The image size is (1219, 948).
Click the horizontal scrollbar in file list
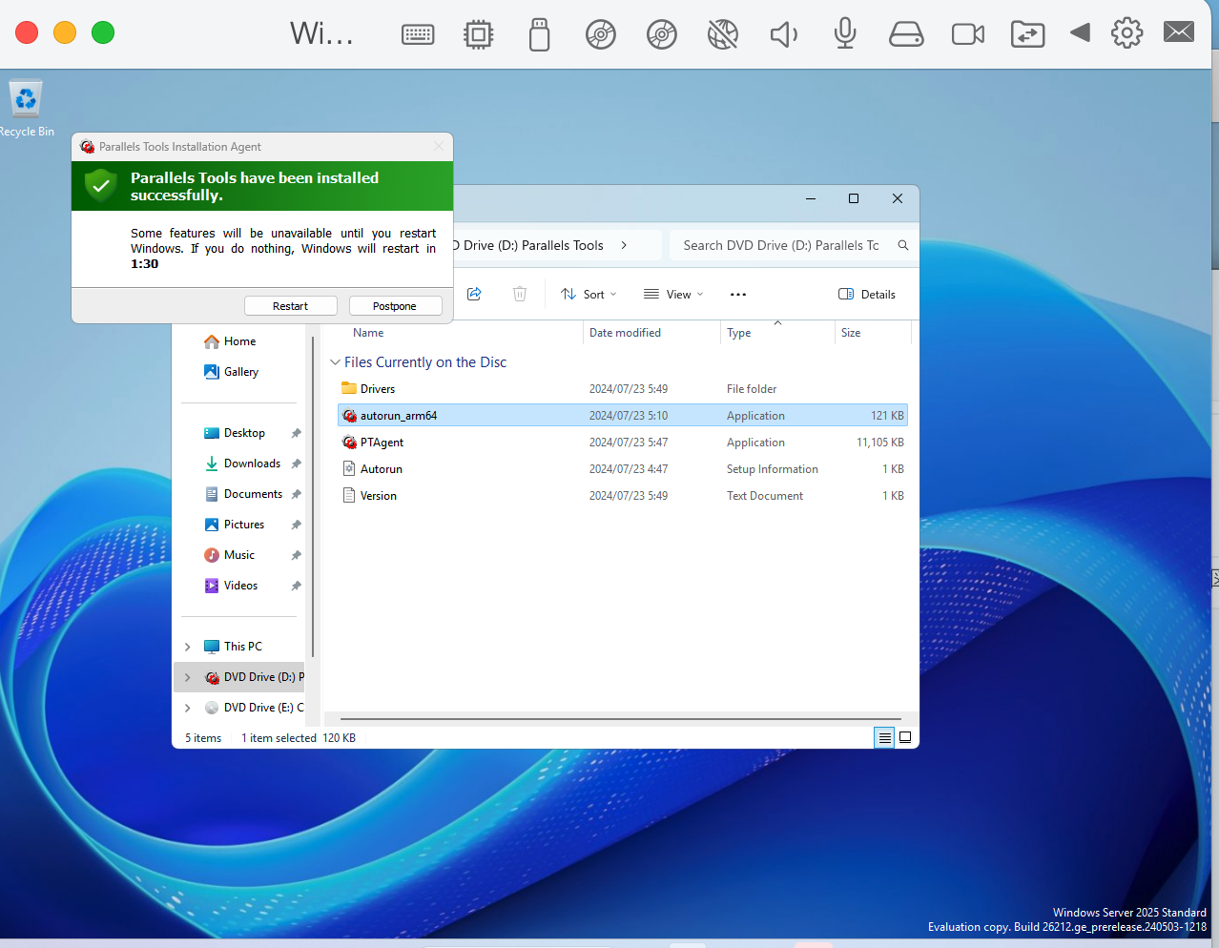click(x=620, y=719)
